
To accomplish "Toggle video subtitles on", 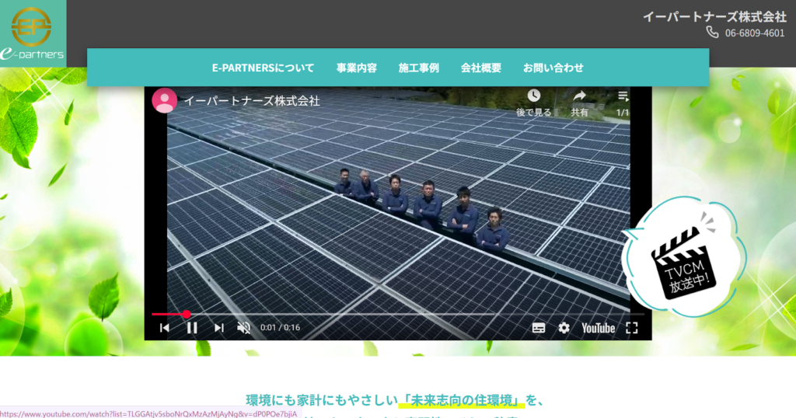I will (539, 328).
